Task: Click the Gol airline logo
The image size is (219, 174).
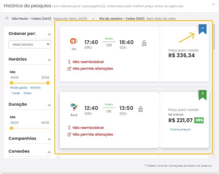Action: 74,41
